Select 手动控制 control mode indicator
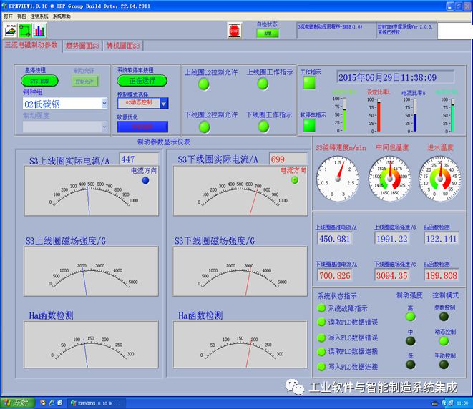The image size is (473, 409). click(444, 365)
